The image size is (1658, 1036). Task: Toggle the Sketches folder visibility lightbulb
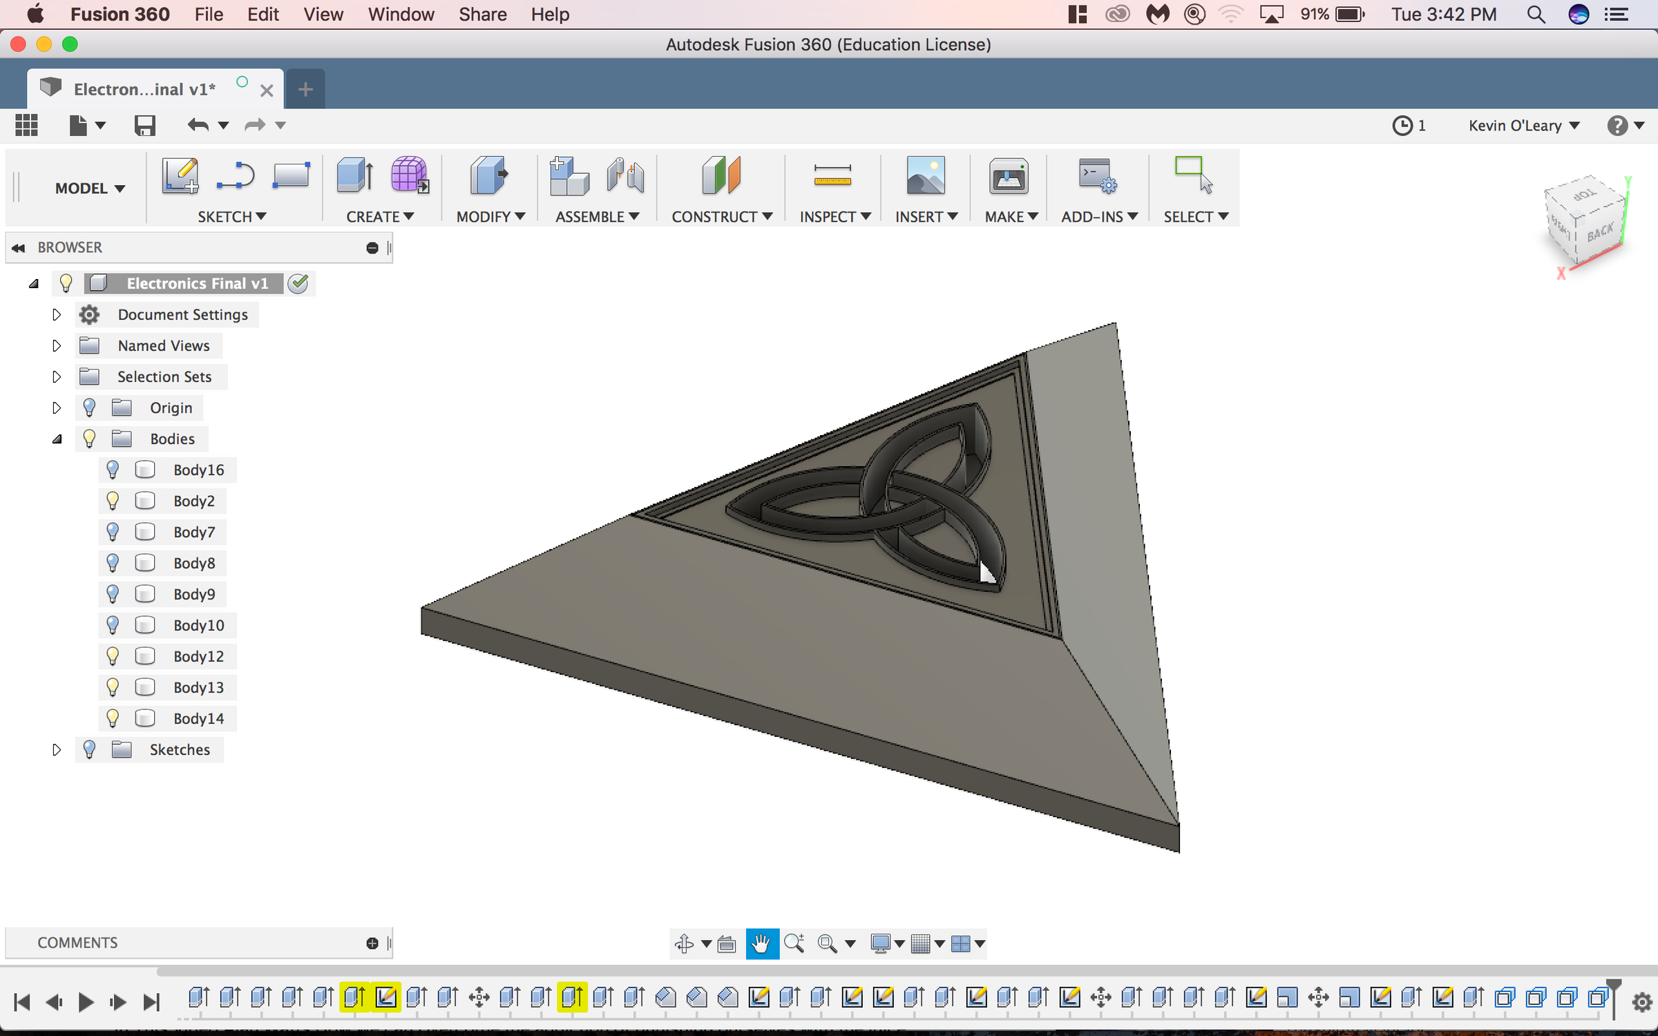pyautogui.click(x=89, y=749)
